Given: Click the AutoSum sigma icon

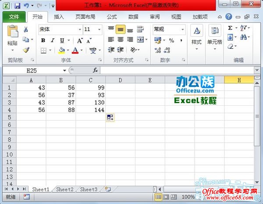Looking at the screenshot, I should click(x=230, y=28).
